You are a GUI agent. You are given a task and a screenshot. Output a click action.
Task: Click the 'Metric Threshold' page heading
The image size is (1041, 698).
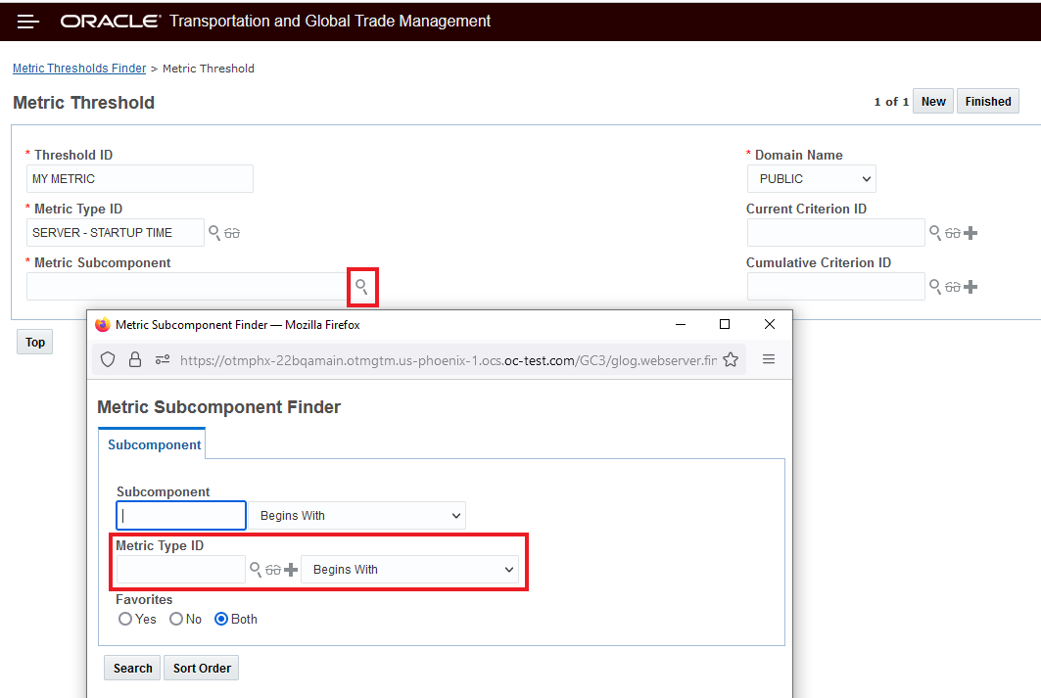pyautogui.click(x=83, y=102)
